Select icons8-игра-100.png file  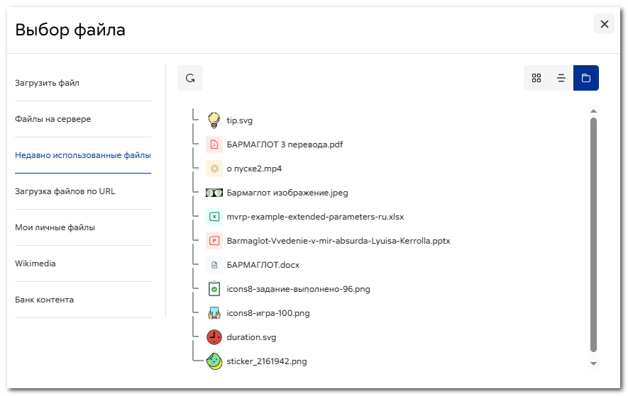tap(268, 313)
